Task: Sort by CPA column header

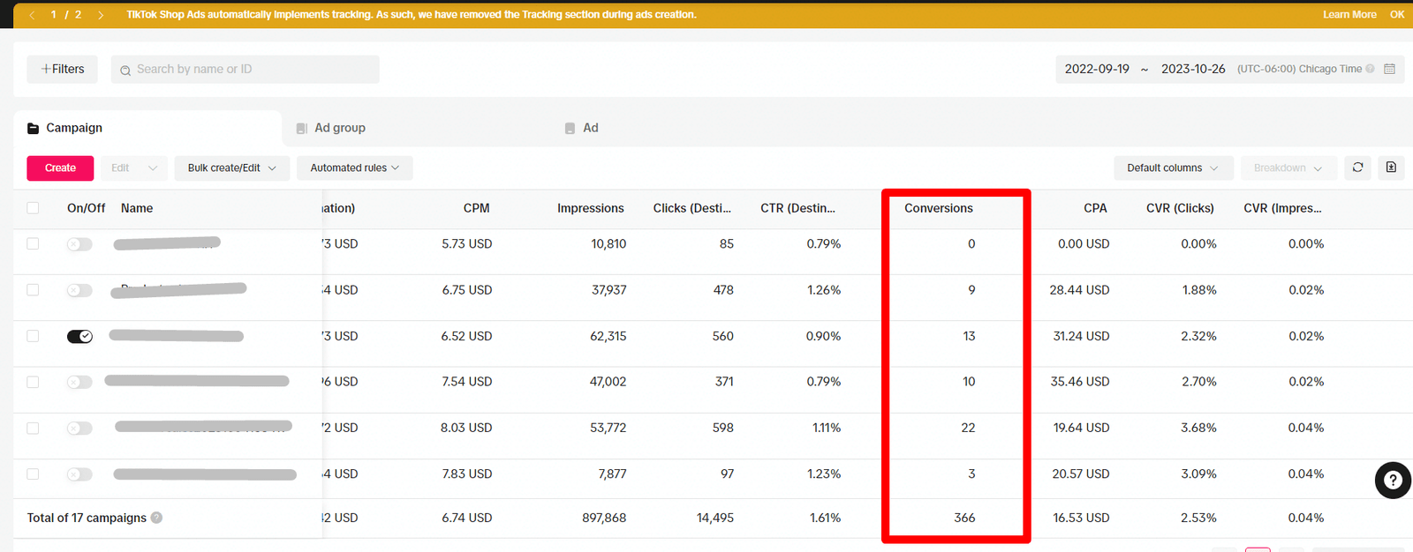Action: pos(1095,208)
